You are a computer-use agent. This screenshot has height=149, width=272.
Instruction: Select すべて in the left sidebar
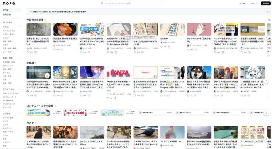point(6,10)
